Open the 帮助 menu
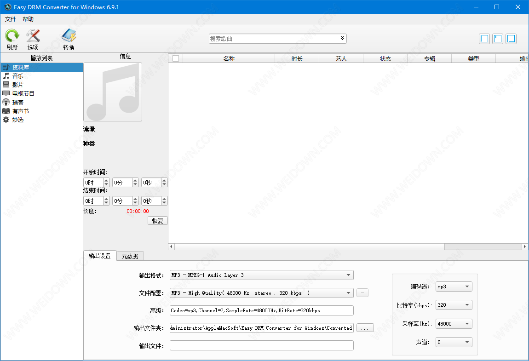 coord(28,19)
